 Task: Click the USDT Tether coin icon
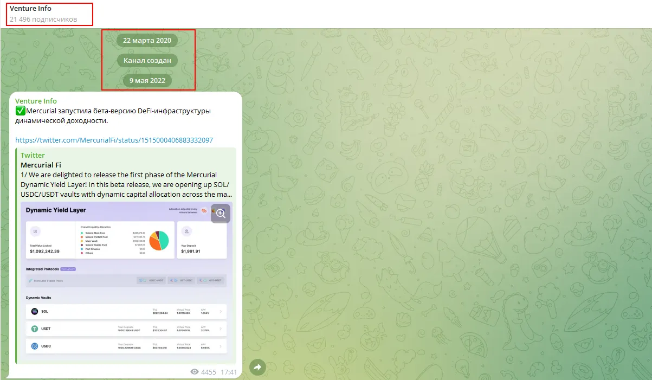(35, 329)
